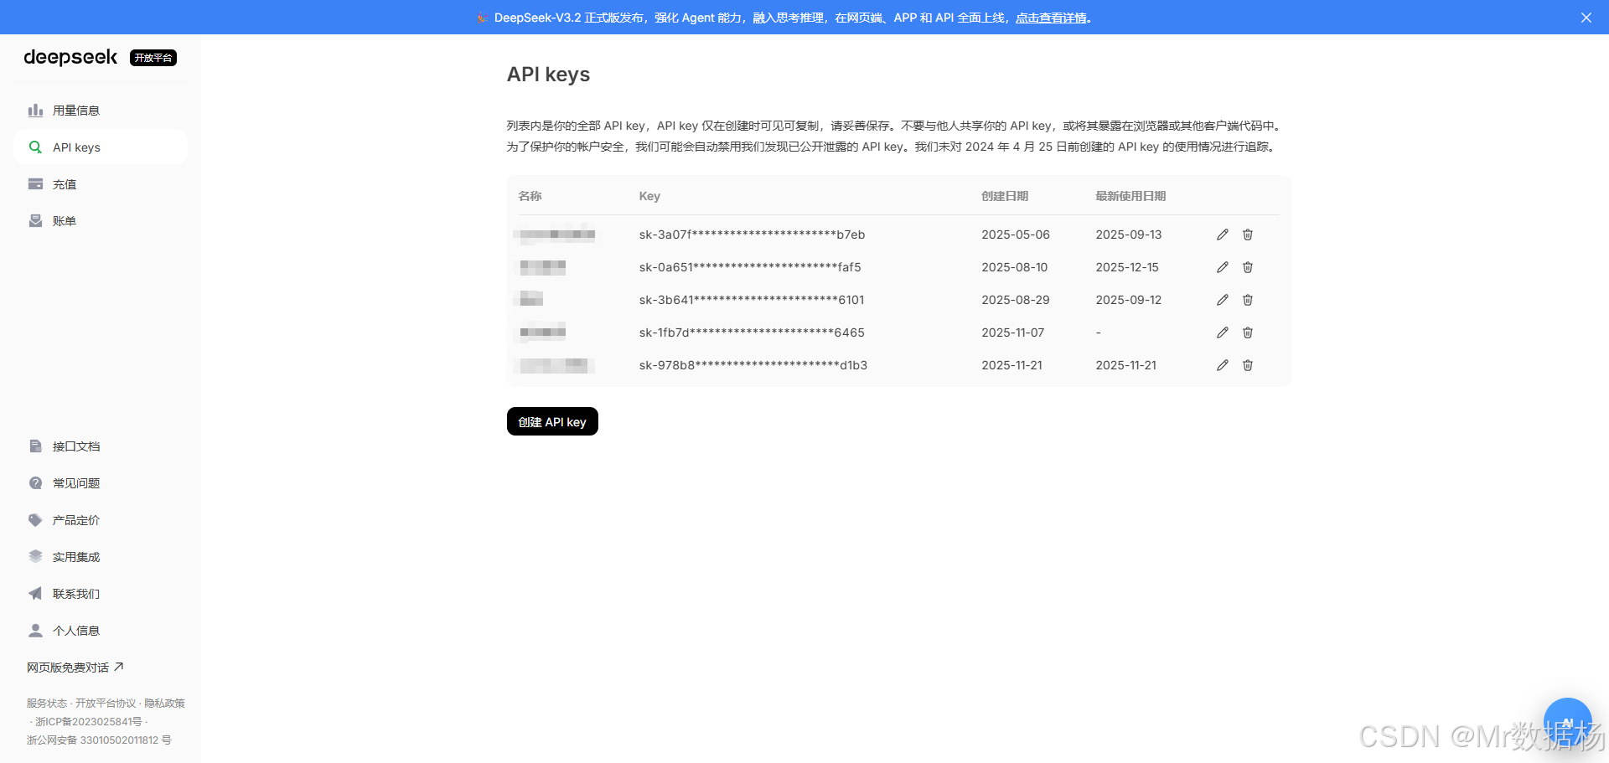Open the 隐私政策 footer link
The height and width of the screenshot is (763, 1609).
pyautogui.click(x=163, y=704)
